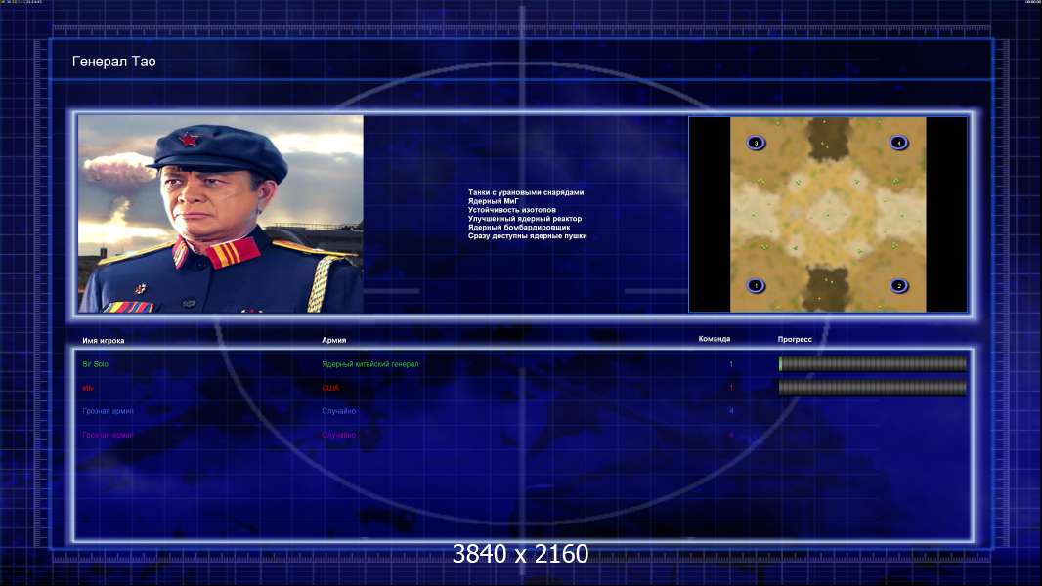Select the red 'США' army entry
Viewport: 1042px width, 586px height.
pos(330,388)
